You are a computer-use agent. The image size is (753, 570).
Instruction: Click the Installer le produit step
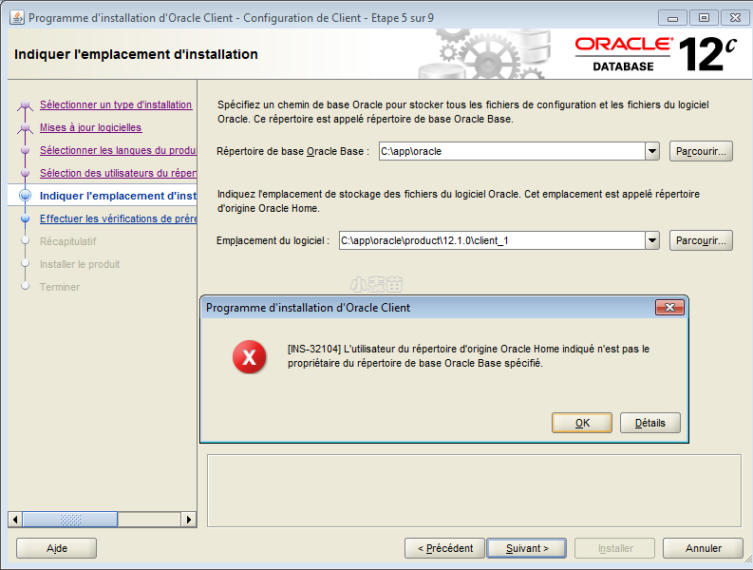(80, 264)
